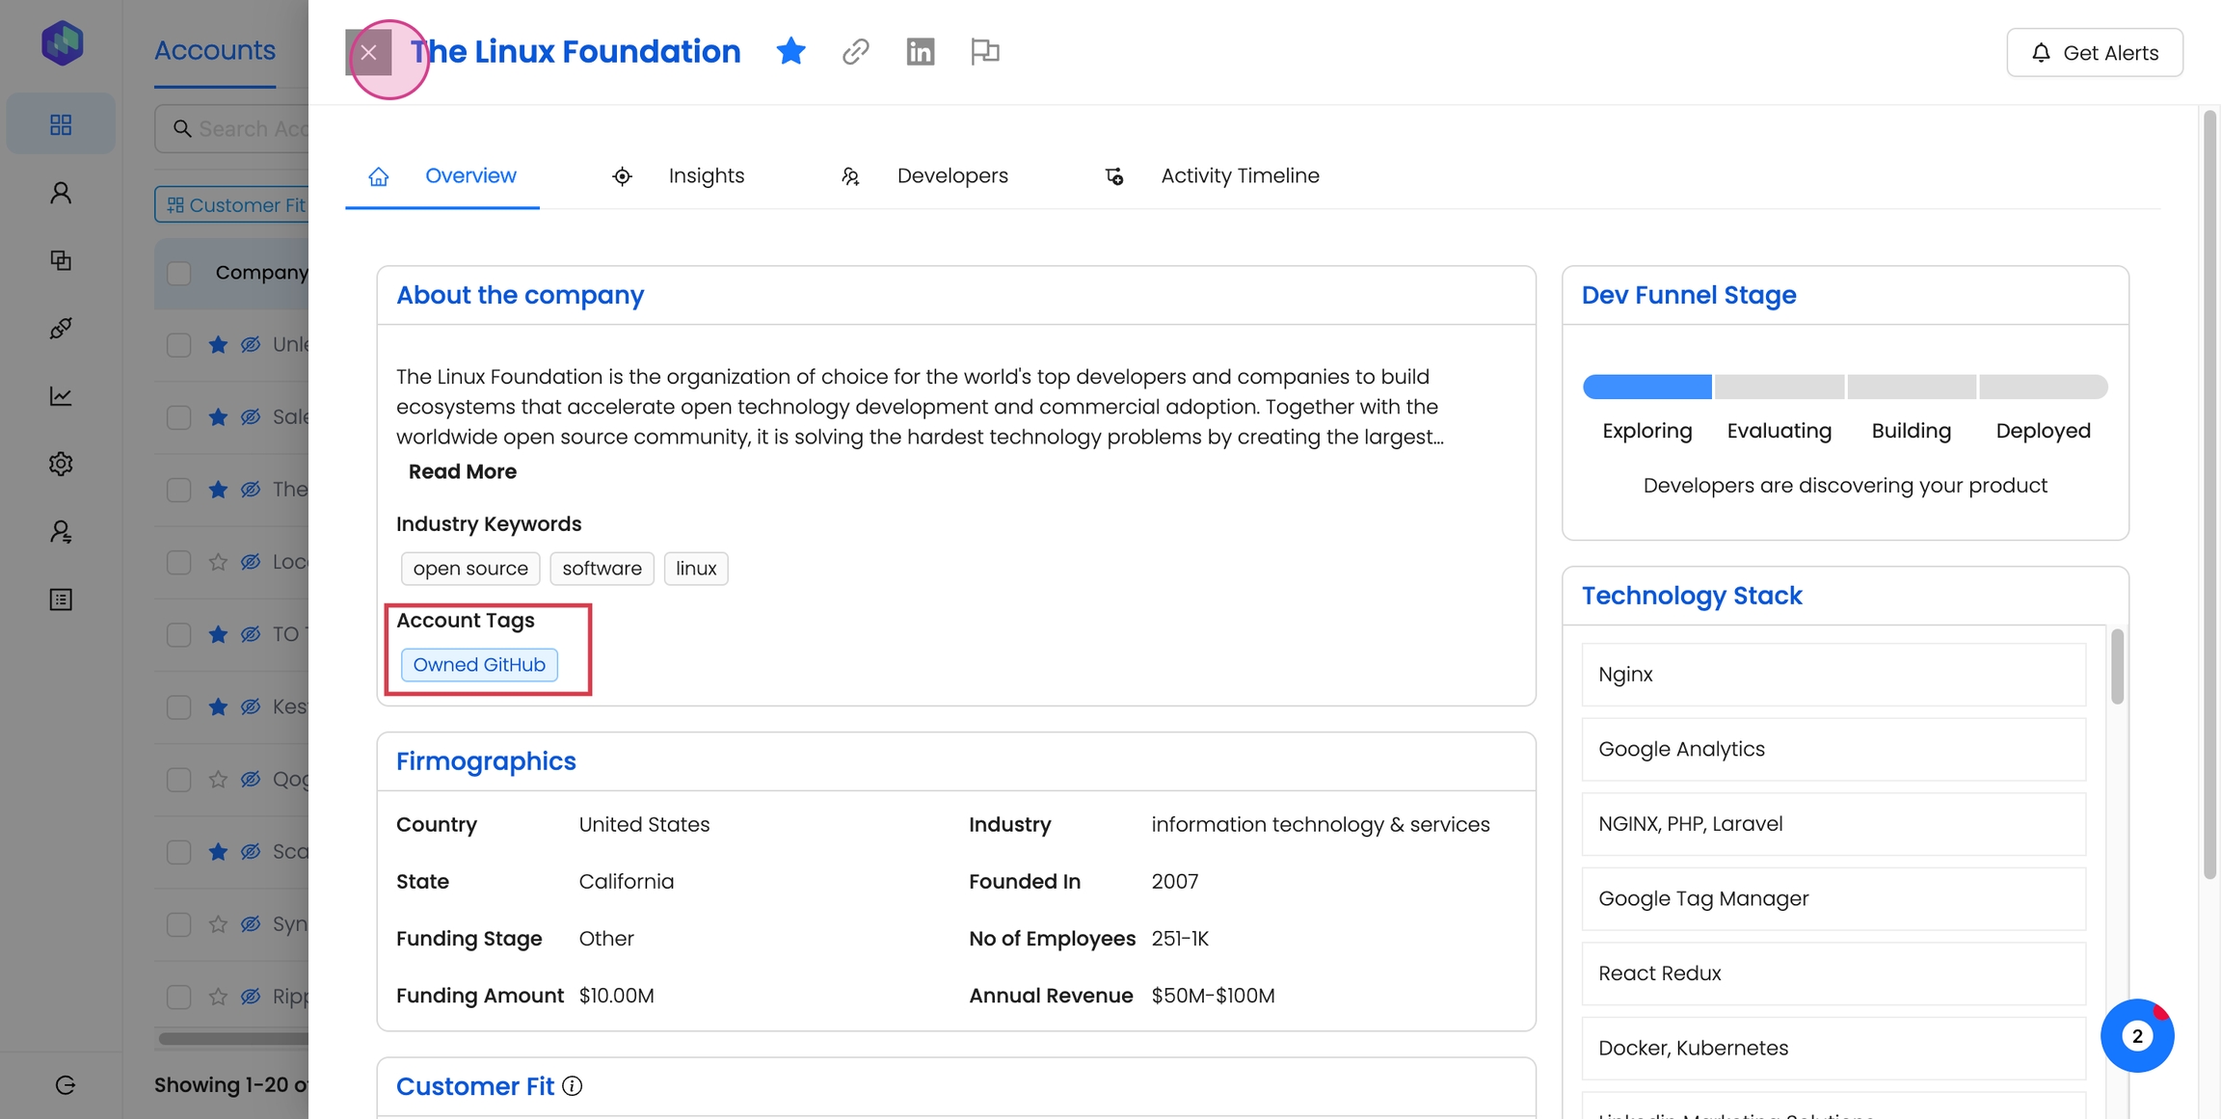This screenshot has height=1119, width=2221.
Task: Open the settings gear in left sidebar
Action: click(x=61, y=464)
